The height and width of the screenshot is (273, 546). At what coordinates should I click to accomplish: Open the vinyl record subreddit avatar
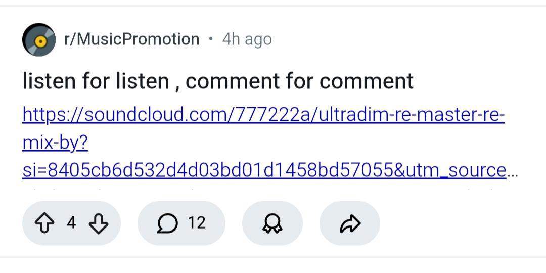pos(39,39)
